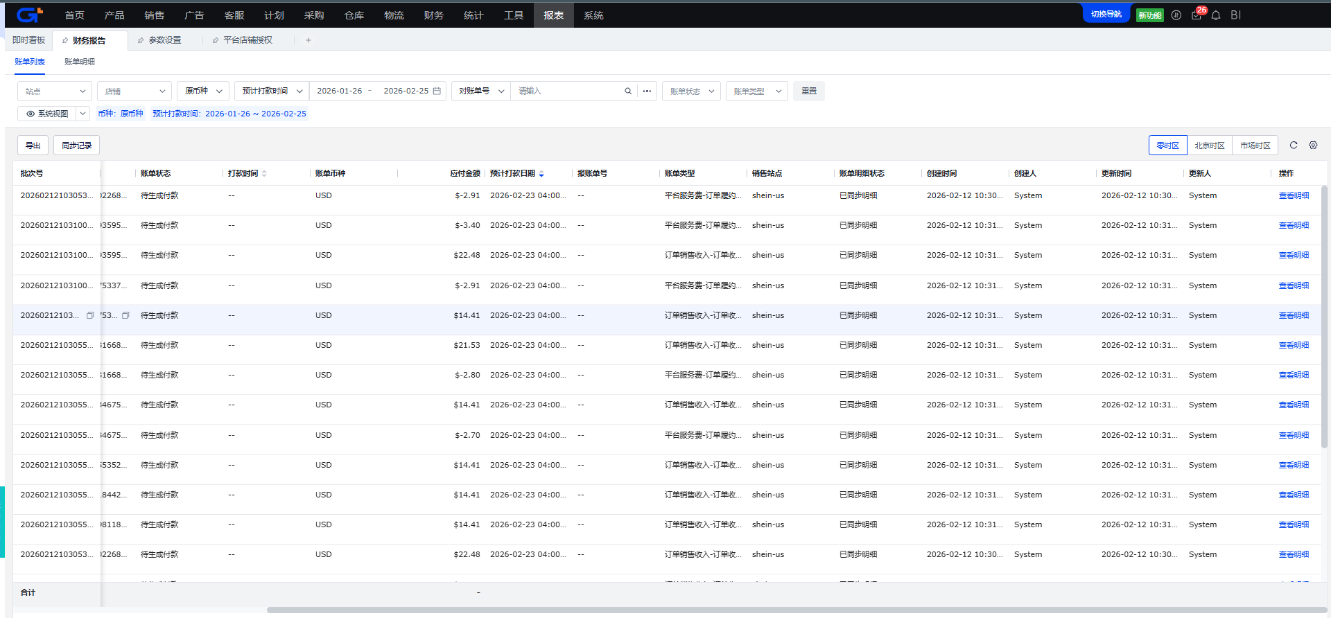
Task: Open the task inbox with 26 badge
Action: pos(1197,15)
